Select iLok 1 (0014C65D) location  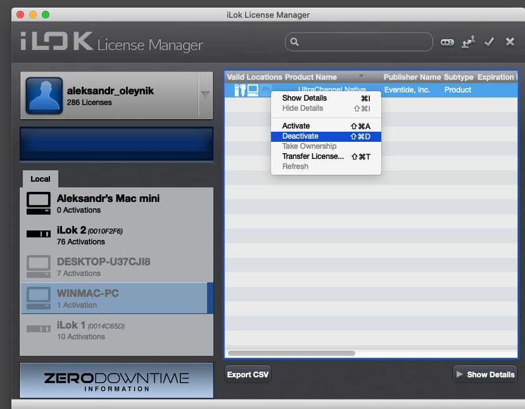(x=117, y=330)
